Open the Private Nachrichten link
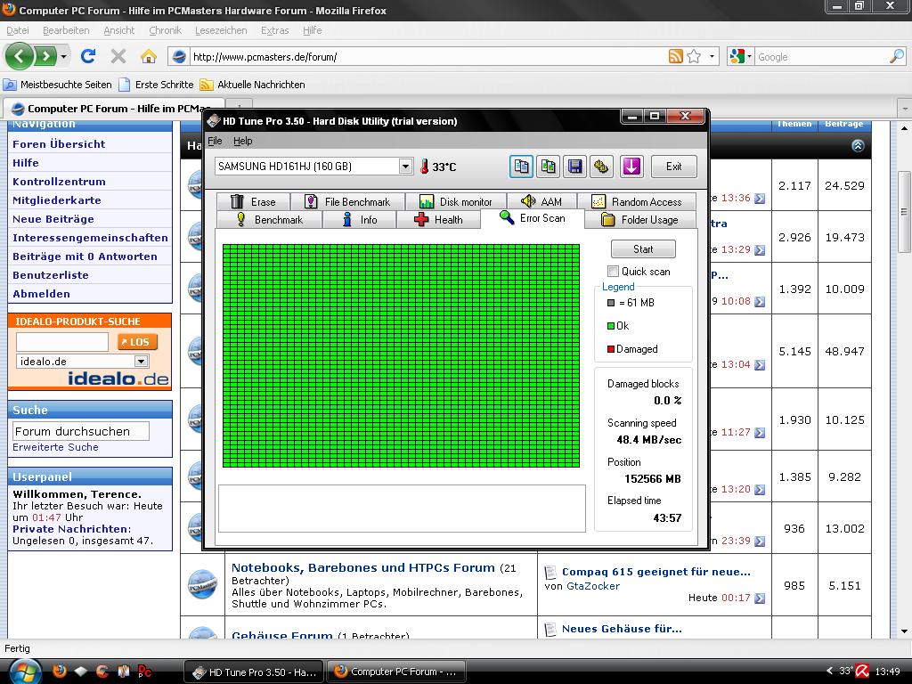This screenshot has width=912, height=684. 70,529
